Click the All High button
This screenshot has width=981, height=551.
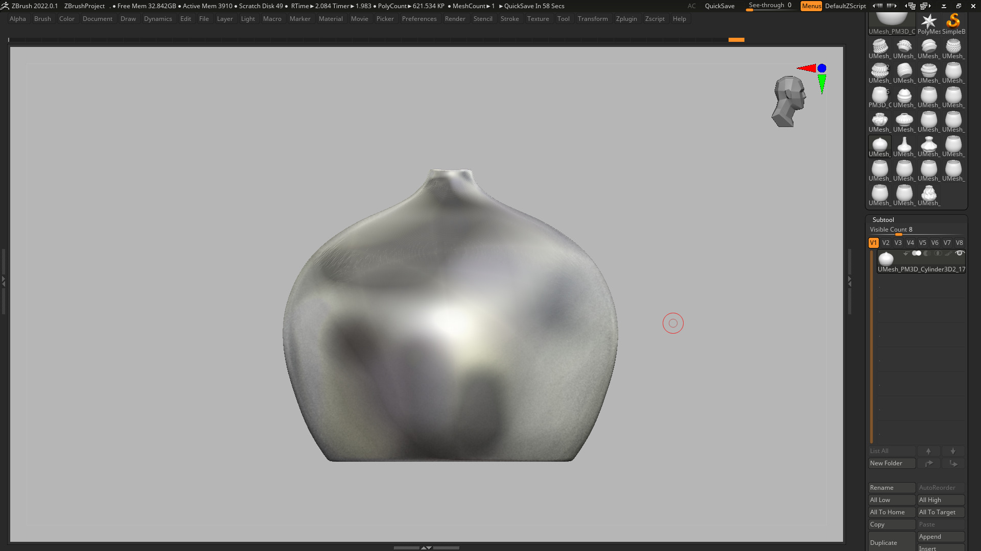pyautogui.click(x=941, y=500)
